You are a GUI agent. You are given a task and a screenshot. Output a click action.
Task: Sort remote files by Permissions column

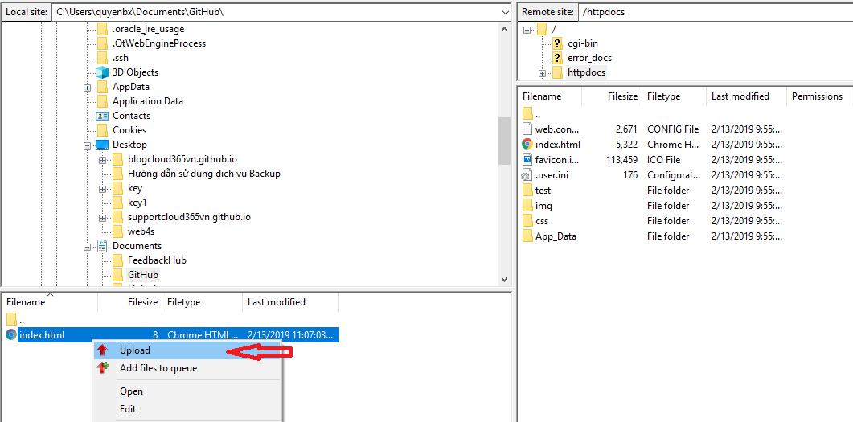[818, 96]
